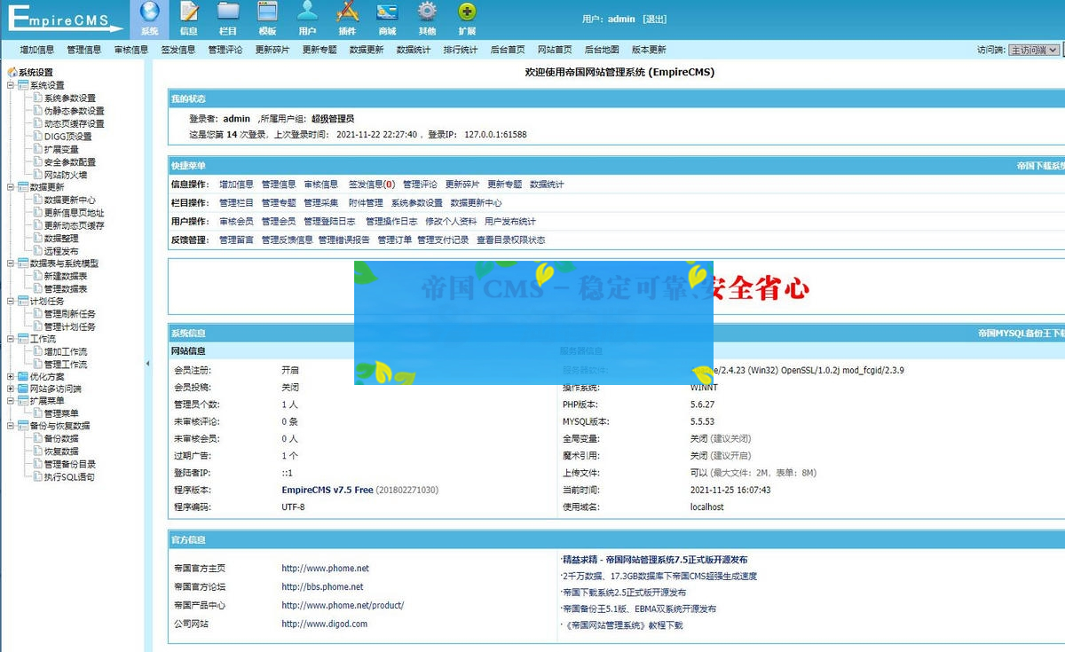Collapse the sidebar using the arrow handle
Viewport: 1065px width, 652px height.
click(x=148, y=362)
